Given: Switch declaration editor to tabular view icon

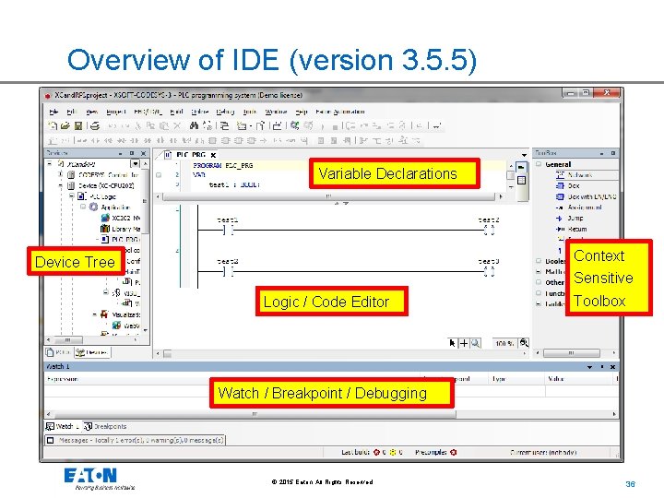Looking at the screenshot, I should [x=521, y=181].
